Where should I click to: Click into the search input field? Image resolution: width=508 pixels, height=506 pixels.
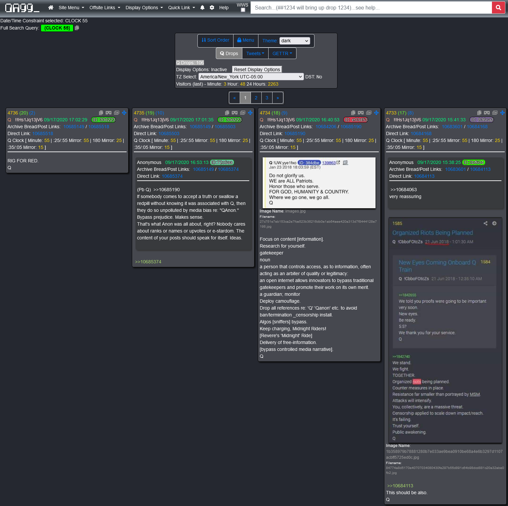pos(371,8)
